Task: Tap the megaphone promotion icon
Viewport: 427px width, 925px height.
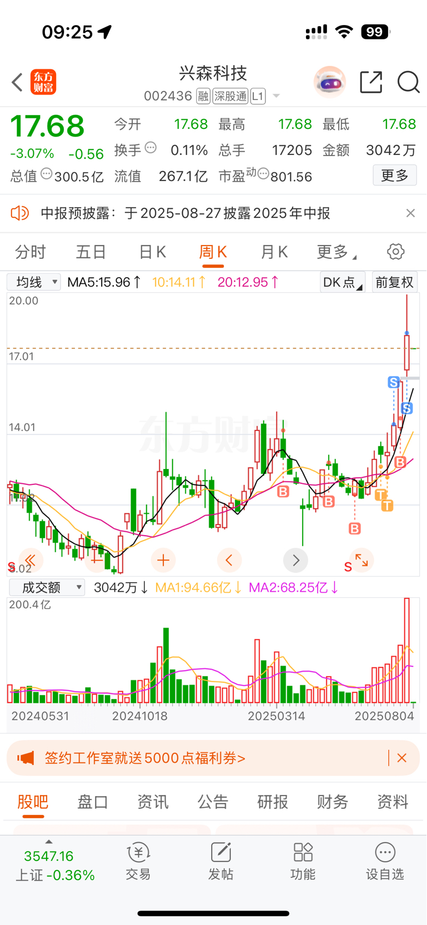Action: [x=26, y=758]
